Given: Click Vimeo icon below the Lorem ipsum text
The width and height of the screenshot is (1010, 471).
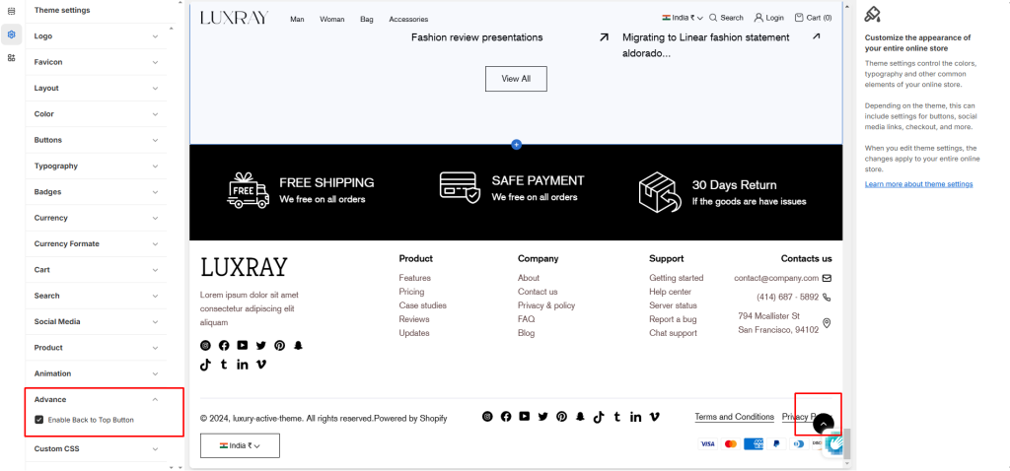Looking at the screenshot, I should (260, 365).
